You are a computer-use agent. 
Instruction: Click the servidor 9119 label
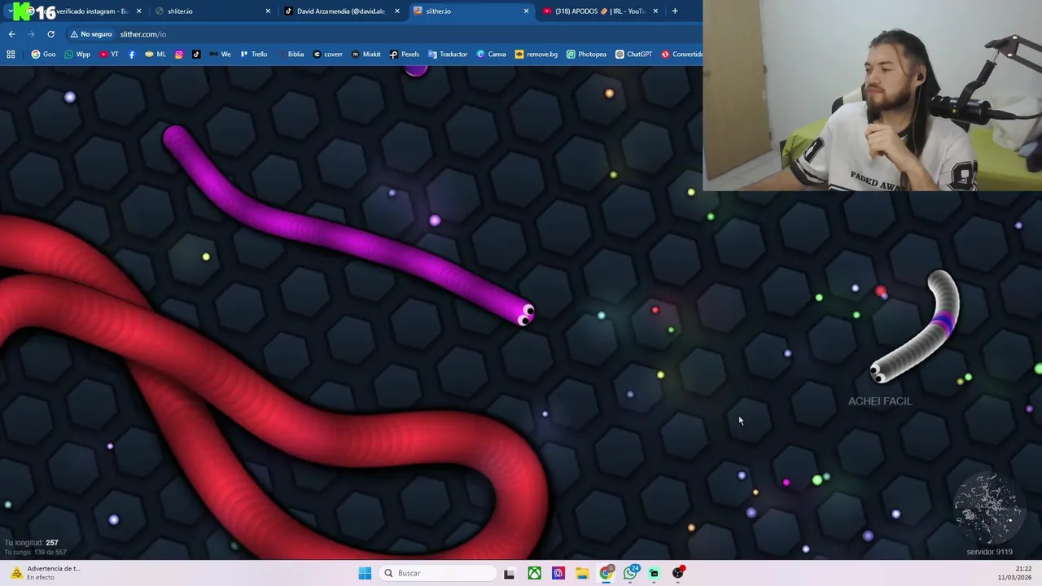tap(989, 552)
